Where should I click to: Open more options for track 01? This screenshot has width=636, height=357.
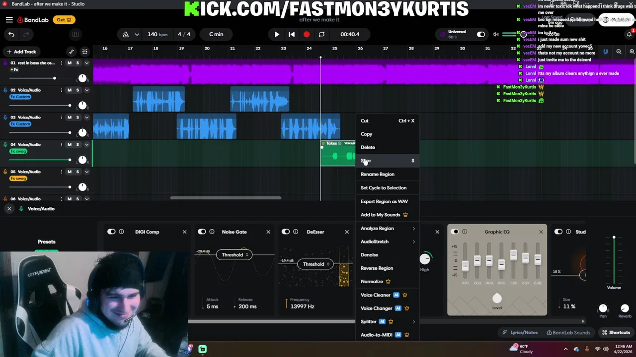[x=62, y=63]
